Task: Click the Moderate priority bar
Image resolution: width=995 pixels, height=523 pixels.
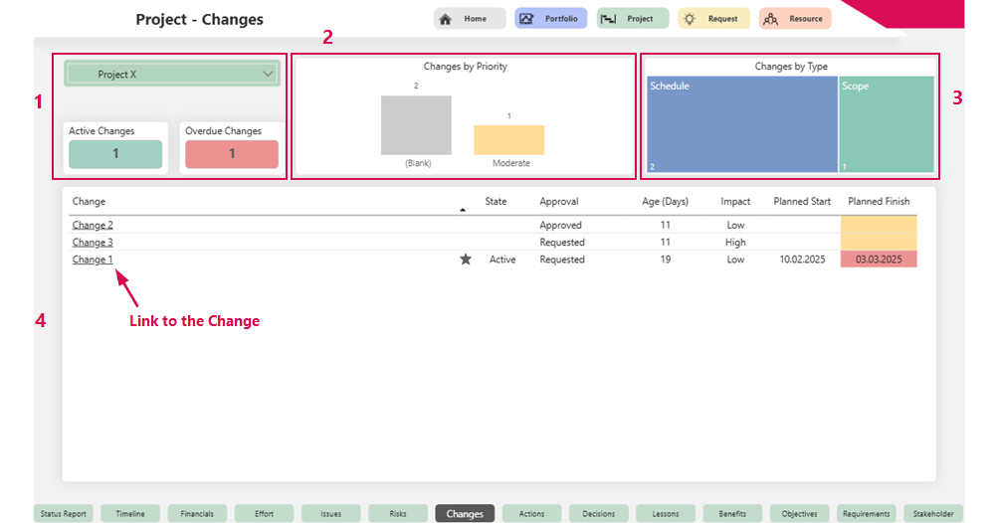Action: (x=508, y=140)
